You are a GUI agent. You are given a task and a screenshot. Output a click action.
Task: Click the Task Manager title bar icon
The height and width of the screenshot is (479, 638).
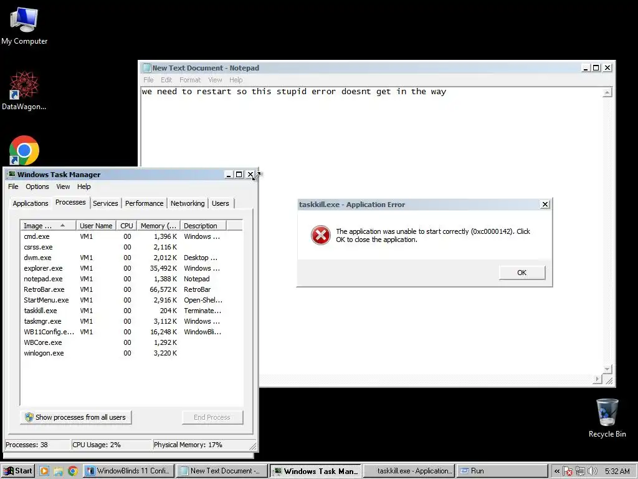[11, 175]
